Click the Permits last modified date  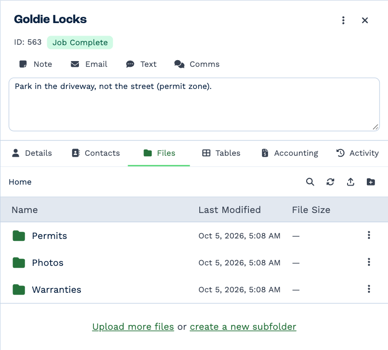[x=239, y=236]
